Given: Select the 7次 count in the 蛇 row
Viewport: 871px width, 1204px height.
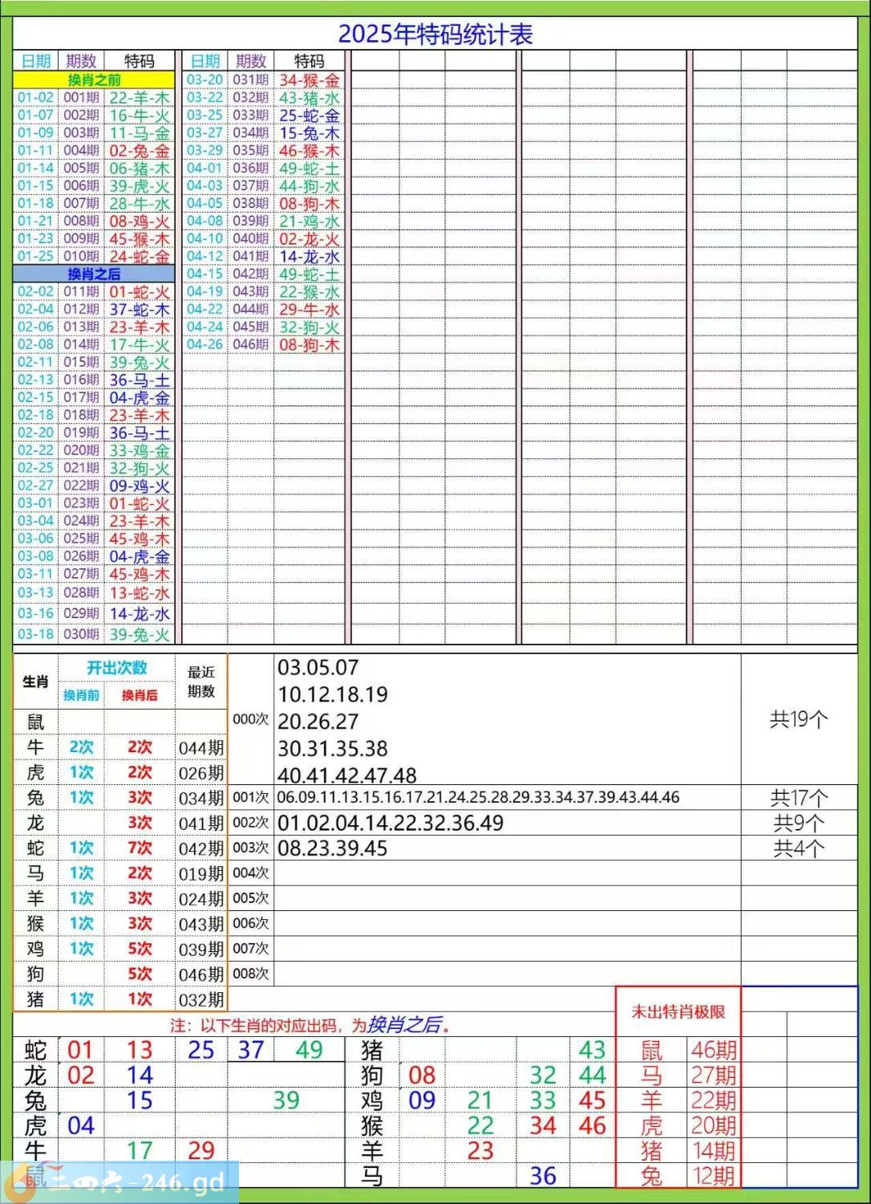Looking at the screenshot, I should [140, 848].
